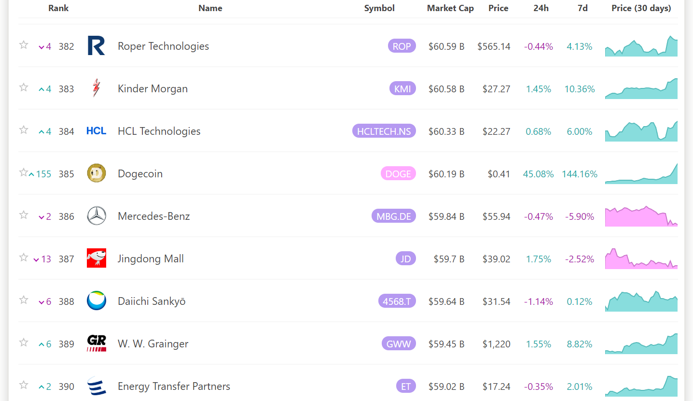This screenshot has height=401, width=693.
Task: Open the W. W. Grainger link
Action: click(x=153, y=344)
